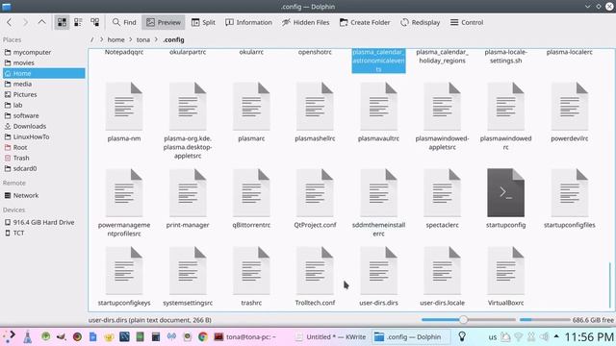Switch to Untitled KWrite in taskbar
616x346 pixels.
click(x=331, y=336)
